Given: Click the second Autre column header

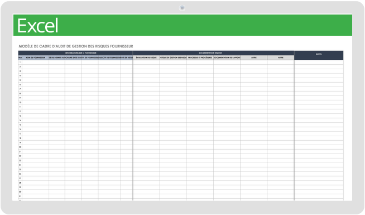Looking at the screenshot, I should (281, 58).
